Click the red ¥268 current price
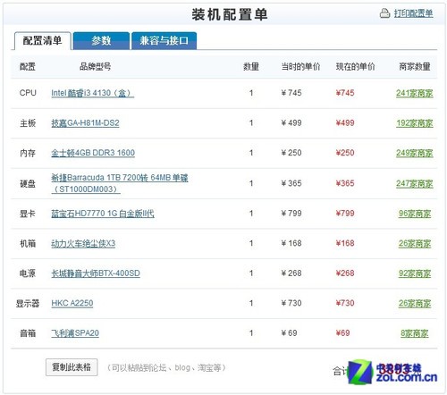447x395 pixels. tap(345, 273)
